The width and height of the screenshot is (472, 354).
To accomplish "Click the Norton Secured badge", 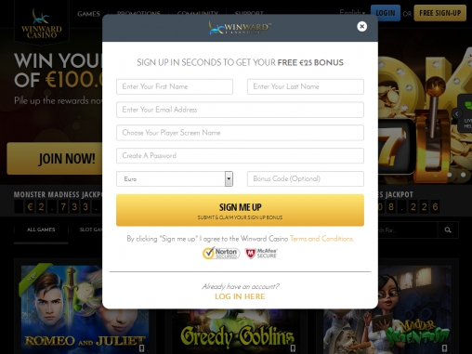I will (221, 253).
